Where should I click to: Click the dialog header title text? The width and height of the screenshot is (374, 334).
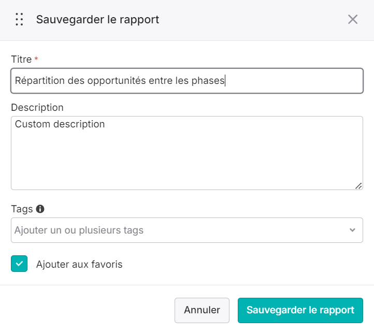click(97, 20)
